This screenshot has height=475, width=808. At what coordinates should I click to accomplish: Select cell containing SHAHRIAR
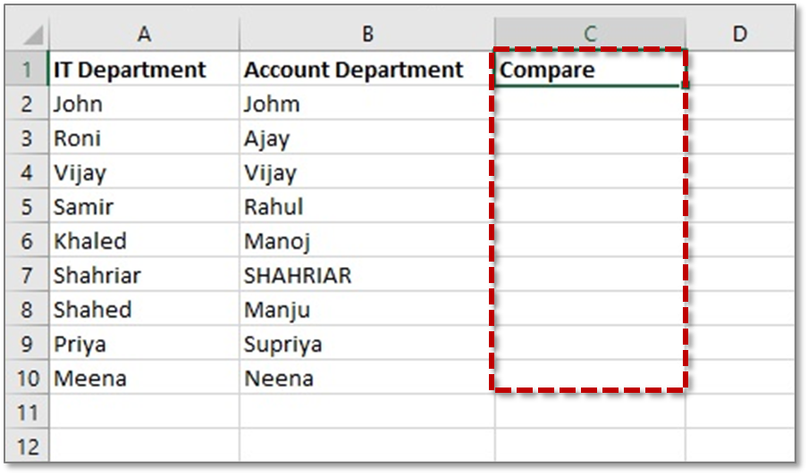point(366,274)
